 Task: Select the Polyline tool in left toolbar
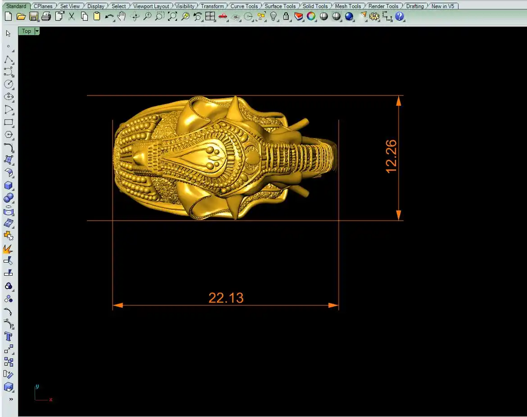(9, 59)
